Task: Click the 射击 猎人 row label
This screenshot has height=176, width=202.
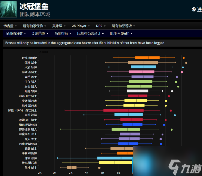Action: 31,87
